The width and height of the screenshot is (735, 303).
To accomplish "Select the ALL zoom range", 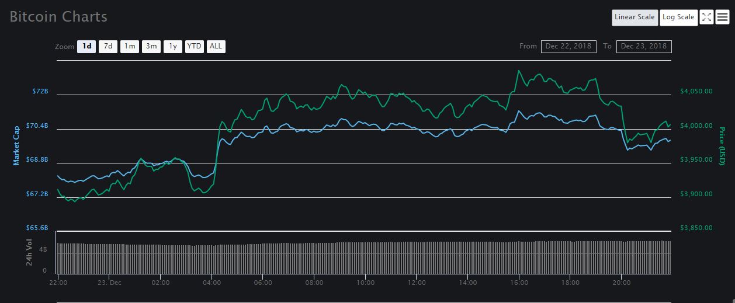I will pyautogui.click(x=216, y=46).
